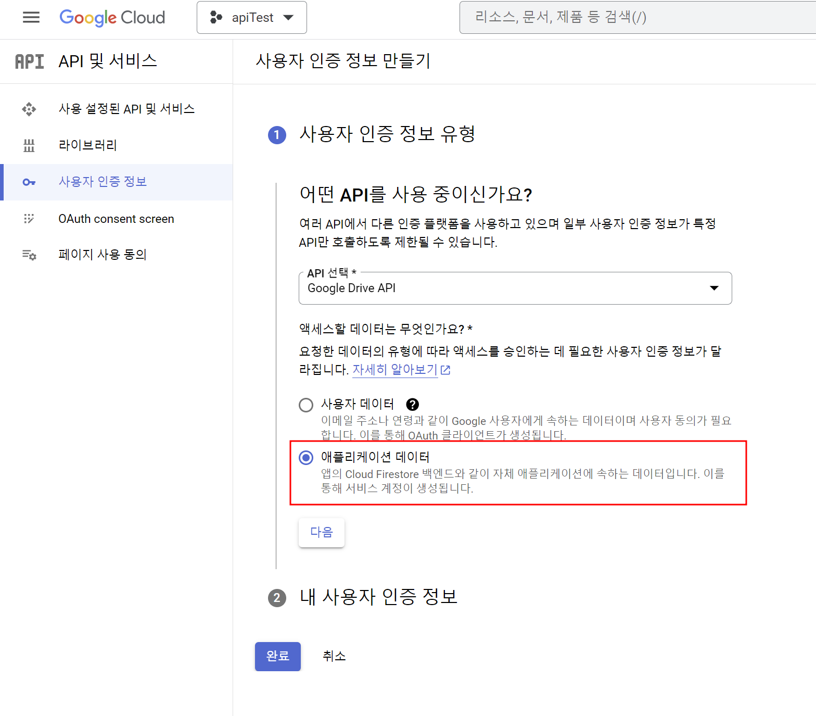
Task: Open the API 선택 Google Drive API dropdown
Action: pos(515,288)
